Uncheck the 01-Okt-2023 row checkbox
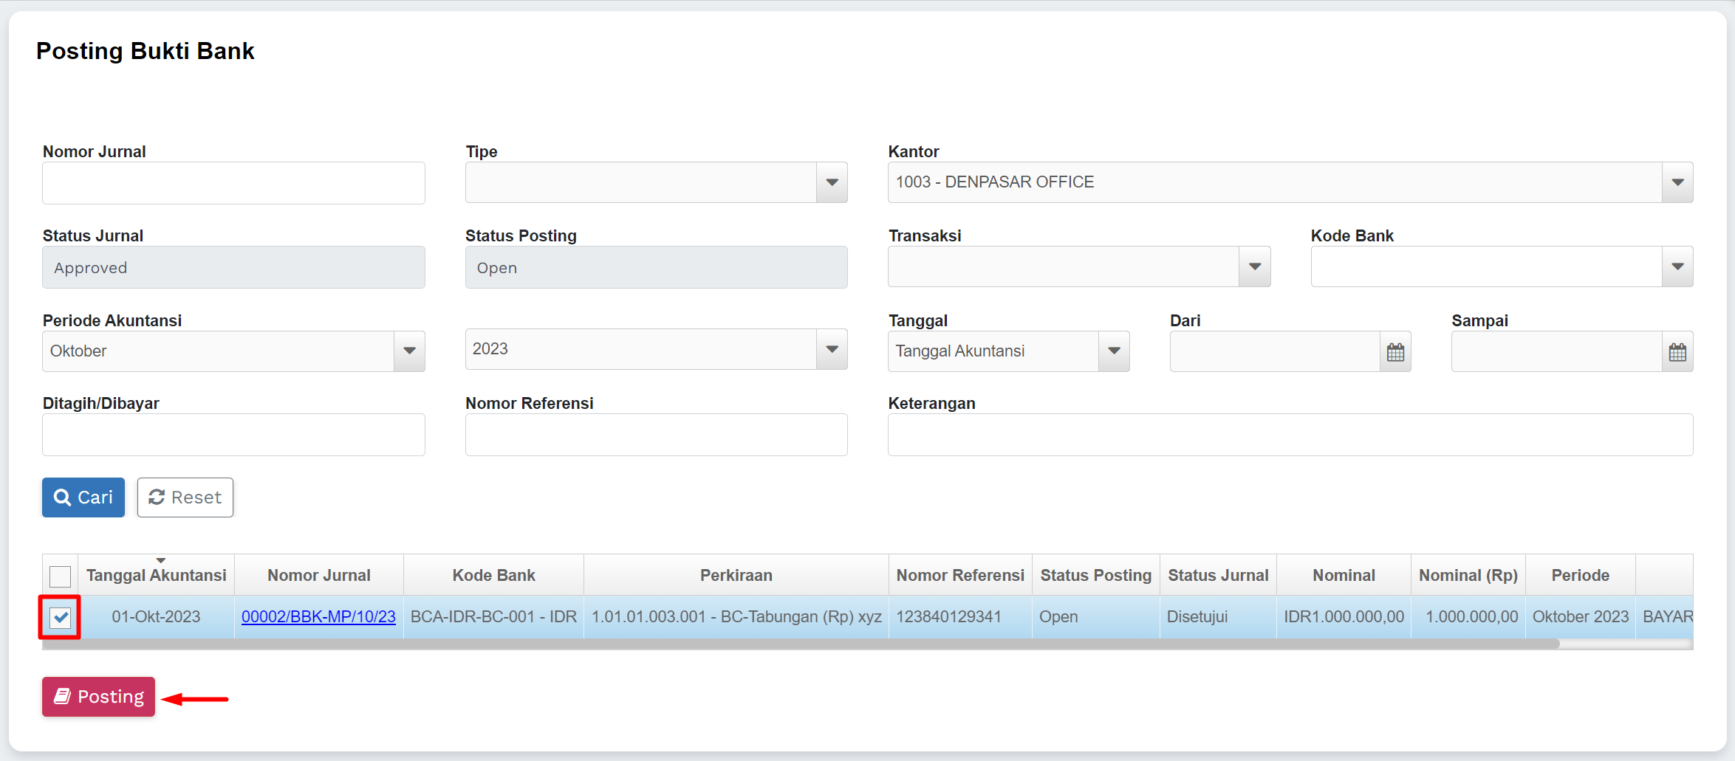This screenshot has width=1735, height=761. (61, 617)
